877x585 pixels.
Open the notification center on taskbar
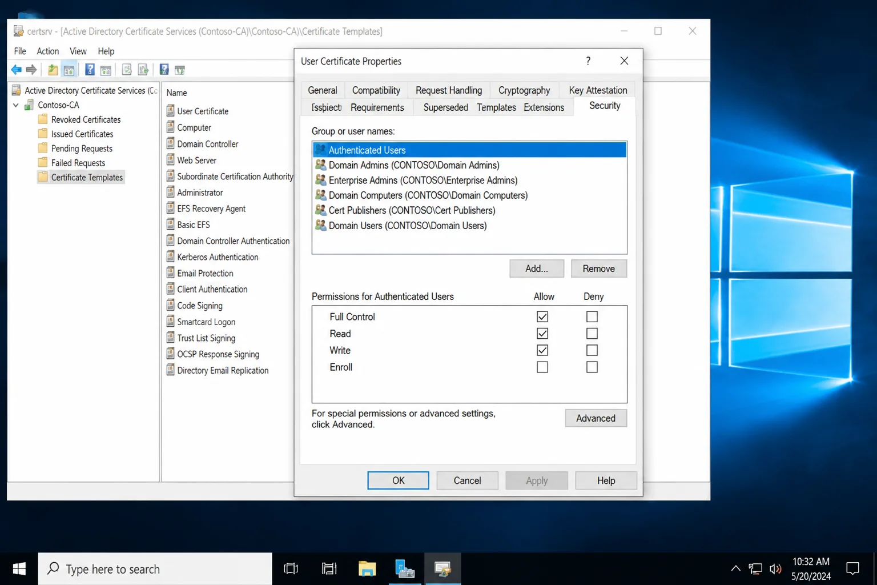click(x=853, y=569)
